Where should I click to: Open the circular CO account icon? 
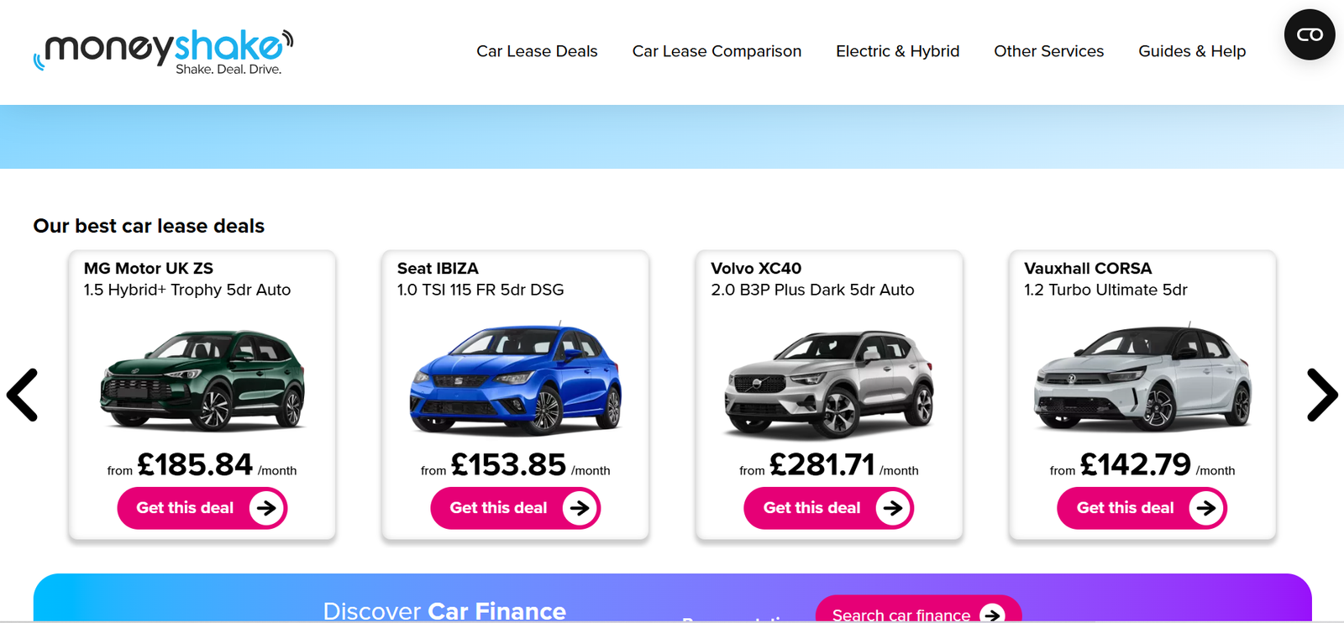pyautogui.click(x=1309, y=34)
